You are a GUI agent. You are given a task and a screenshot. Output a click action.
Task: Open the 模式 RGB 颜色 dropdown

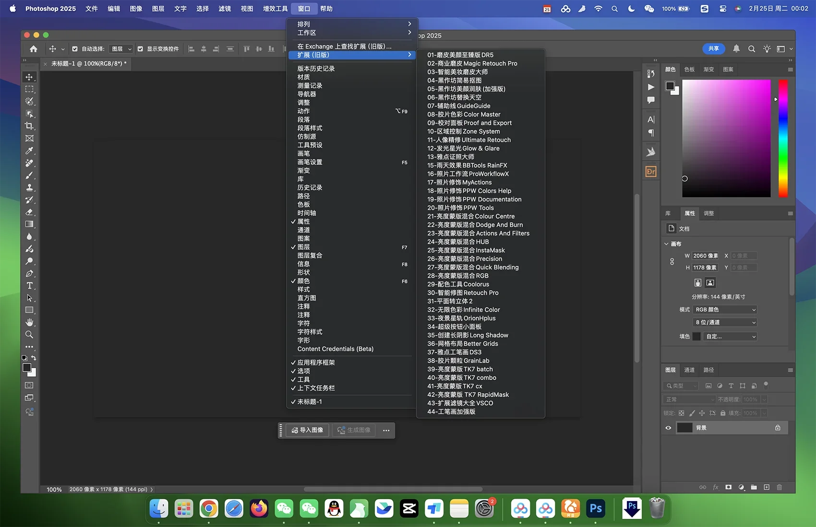[725, 310]
